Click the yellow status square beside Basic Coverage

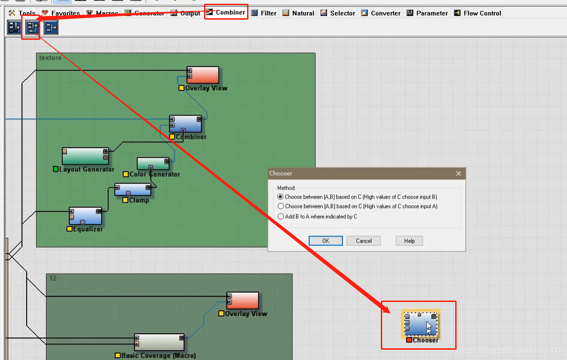coord(118,355)
